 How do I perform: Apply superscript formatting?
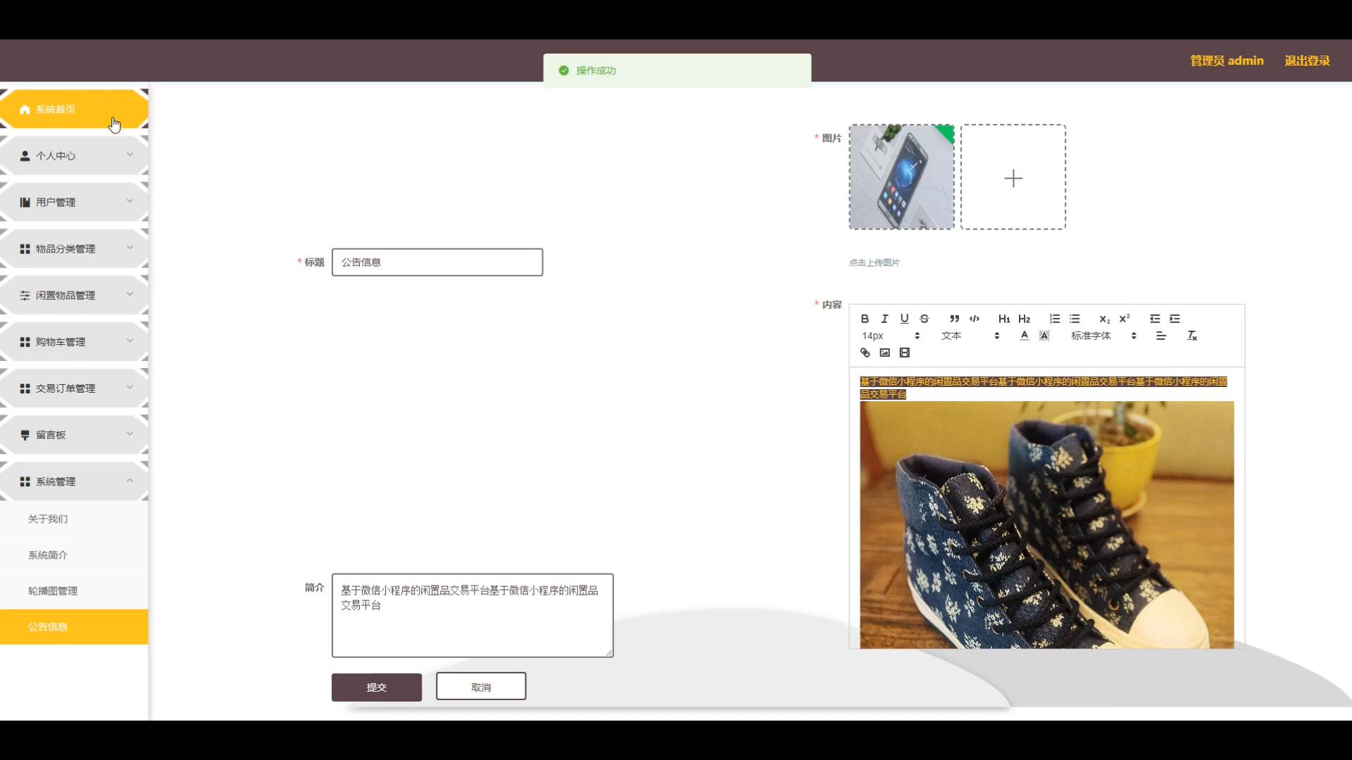tap(1125, 319)
